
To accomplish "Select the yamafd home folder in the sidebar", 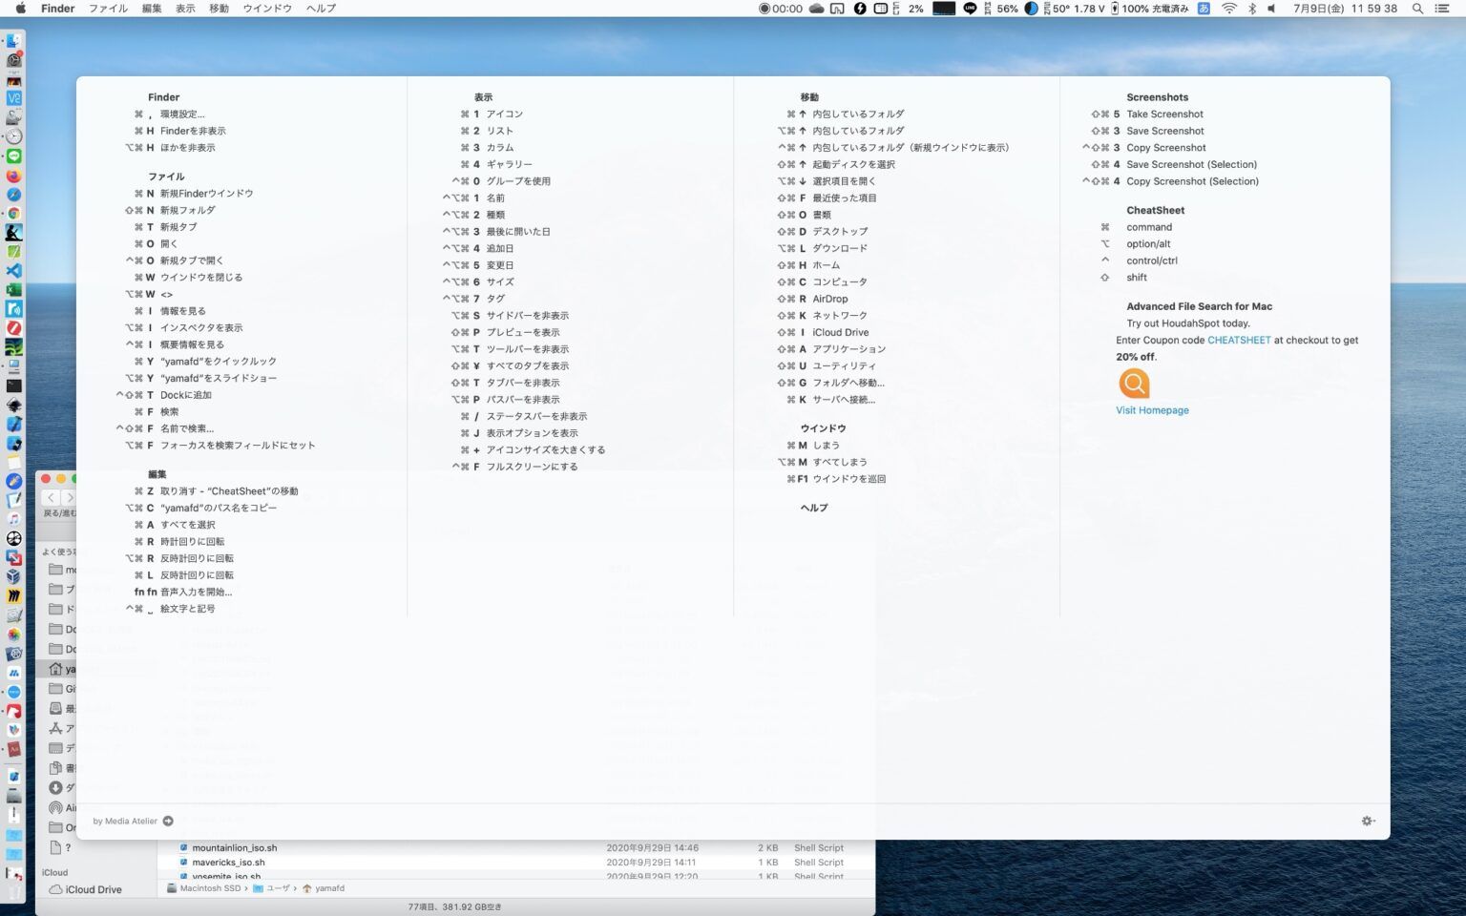I will point(69,669).
